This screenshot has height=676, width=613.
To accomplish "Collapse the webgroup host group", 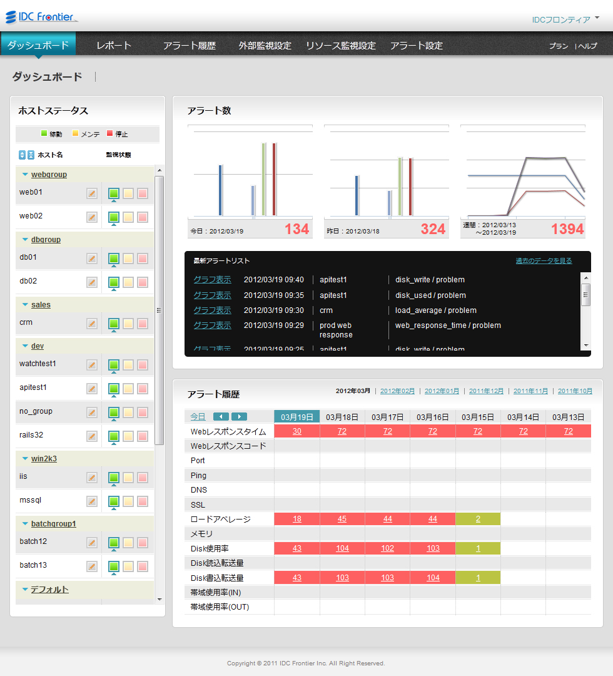I will click(x=26, y=175).
